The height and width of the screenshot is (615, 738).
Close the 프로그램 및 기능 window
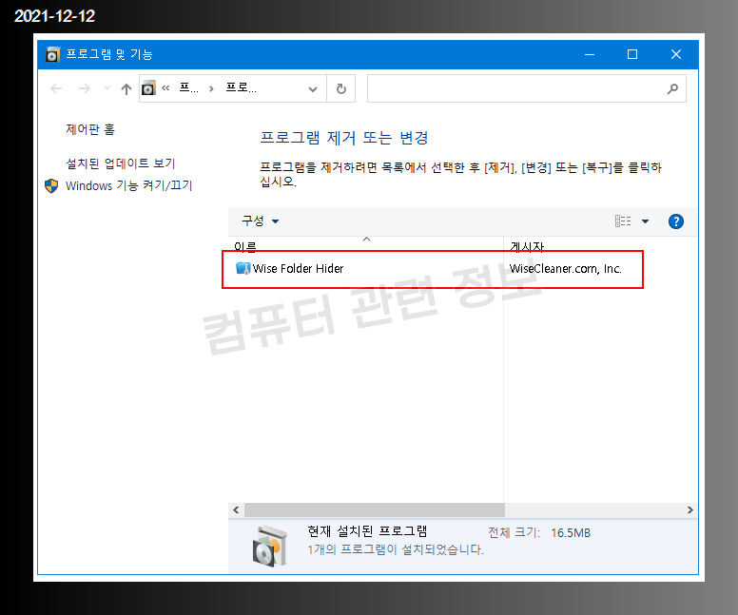coord(676,54)
